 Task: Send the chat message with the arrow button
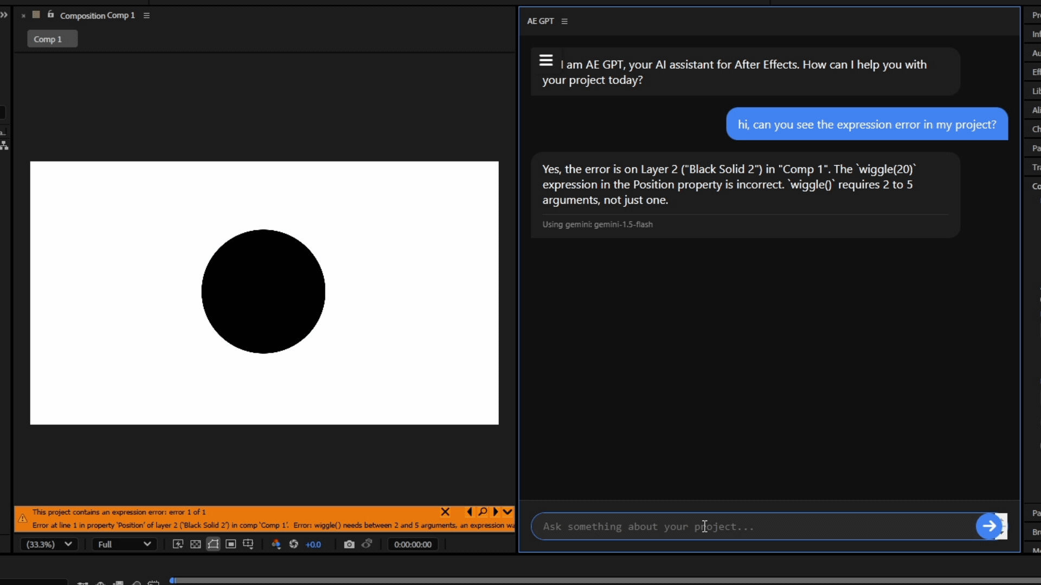[x=989, y=526]
